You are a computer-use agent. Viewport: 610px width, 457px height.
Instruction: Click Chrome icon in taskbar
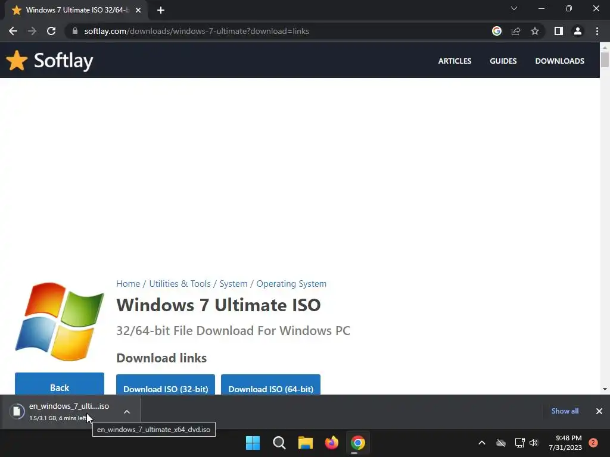(x=358, y=443)
